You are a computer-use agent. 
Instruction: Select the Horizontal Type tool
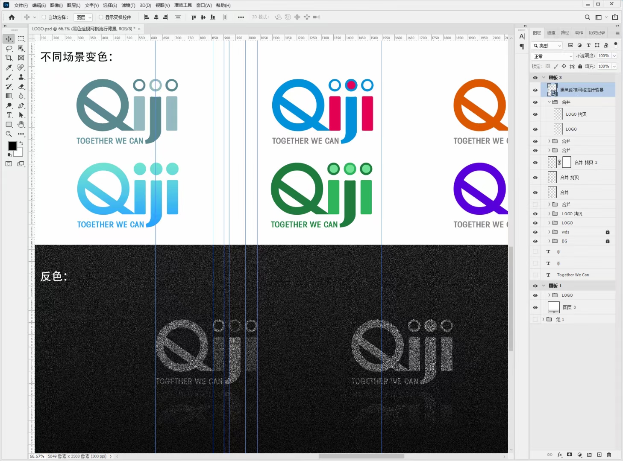tap(9, 115)
